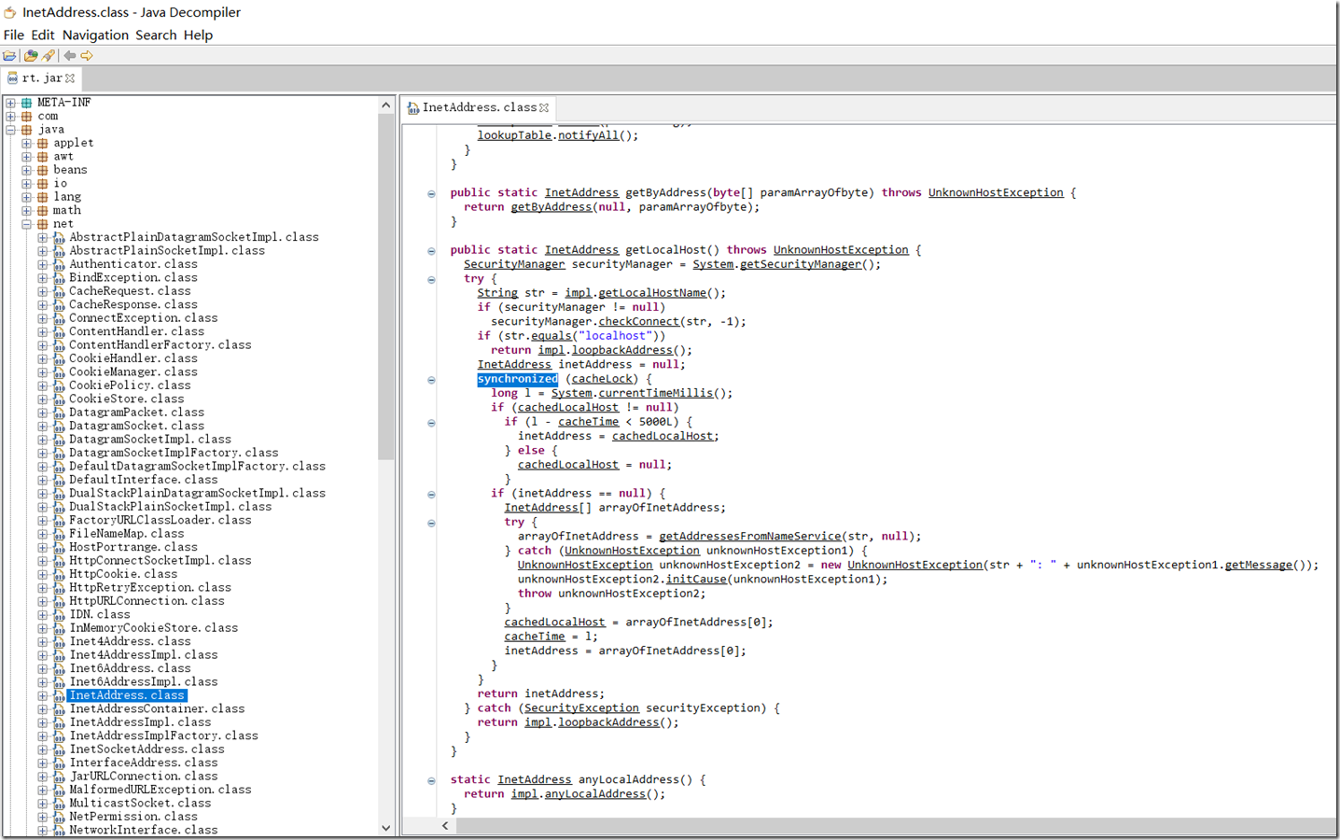Select FileNameMap.class in the tree
Viewport: 1340px width, 840px height.
pyautogui.click(x=127, y=535)
